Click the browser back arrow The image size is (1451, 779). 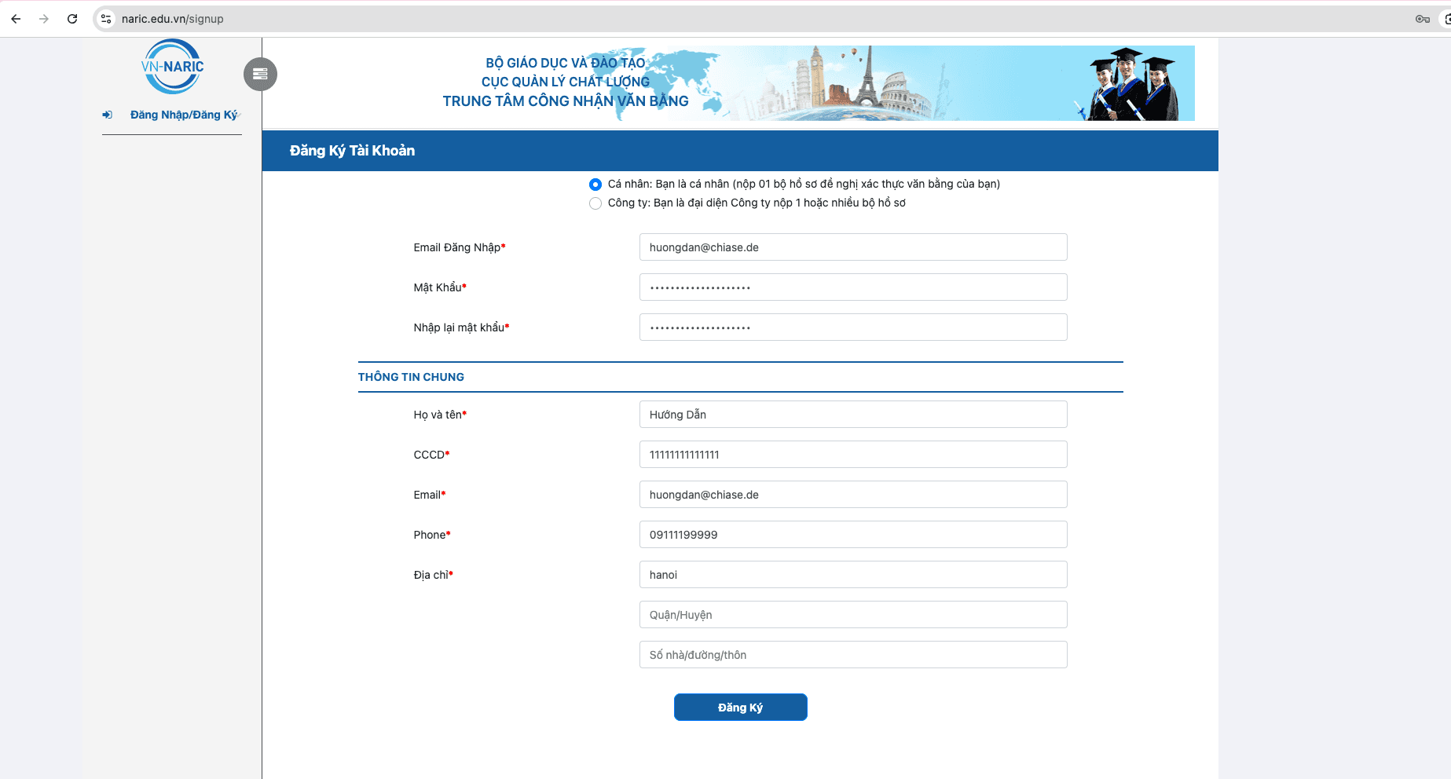pyautogui.click(x=16, y=19)
